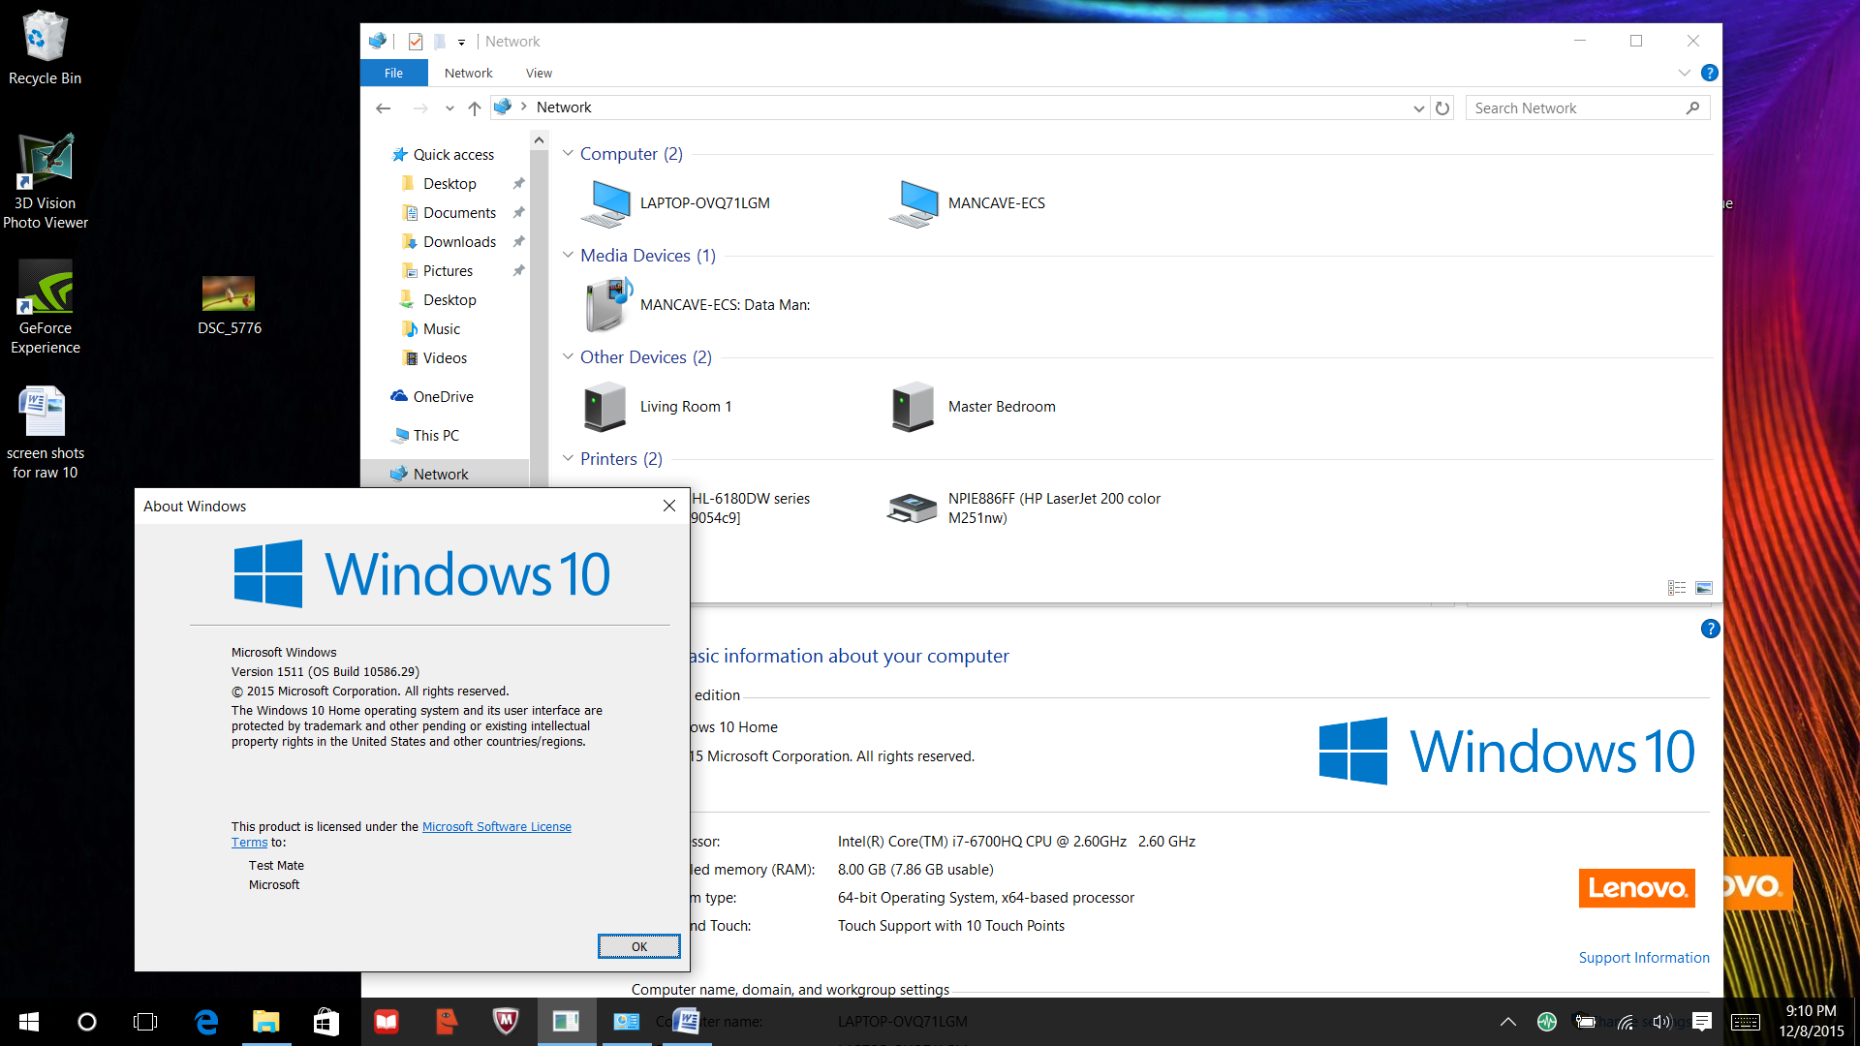1860x1046 pixels.
Task: Switch to details view mode
Action: [1677, 588]
